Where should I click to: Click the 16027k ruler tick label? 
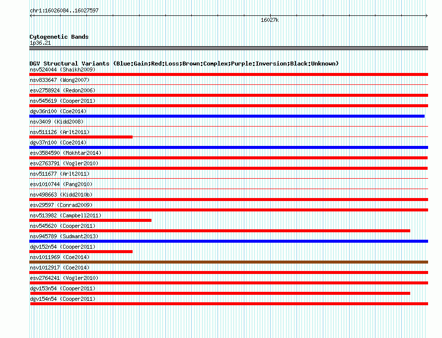[270, 20]
